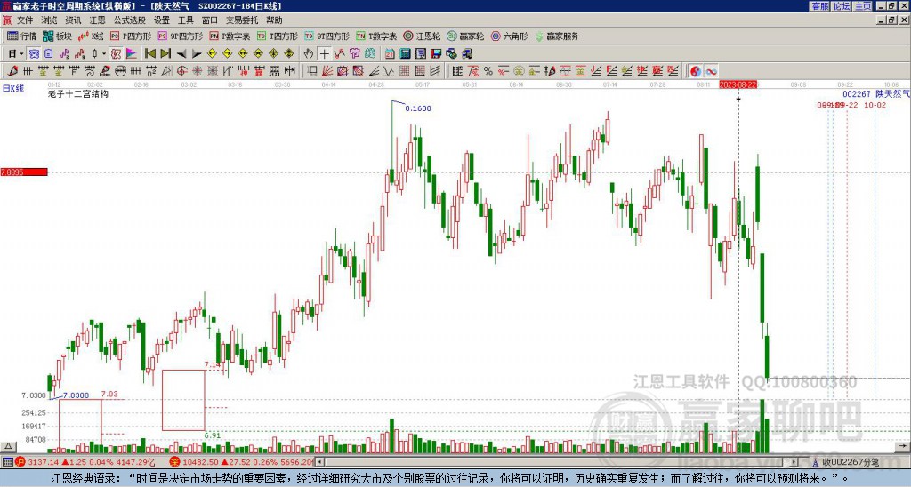
Task: Select the percent % retracement tool
Action: point(488,71)
